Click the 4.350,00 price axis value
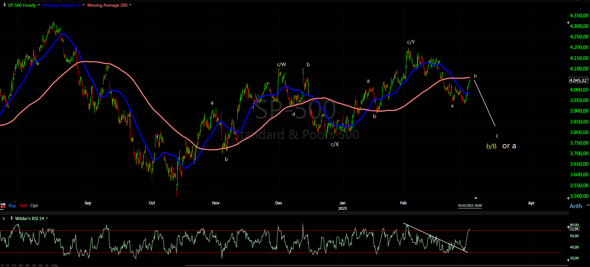590x267 pixels. pos(579,16)
